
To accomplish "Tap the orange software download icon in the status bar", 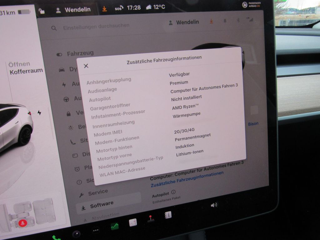I will [105, 9].
